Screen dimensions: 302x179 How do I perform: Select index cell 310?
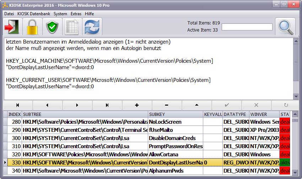coord(15,146)
